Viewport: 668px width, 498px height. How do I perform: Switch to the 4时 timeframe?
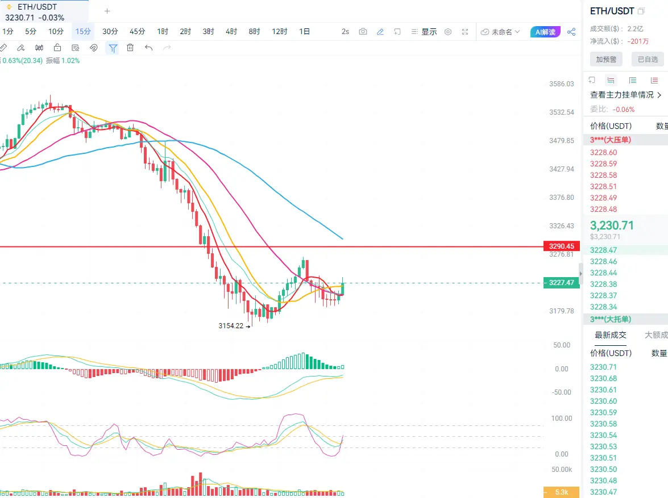(x=231, y=31)
